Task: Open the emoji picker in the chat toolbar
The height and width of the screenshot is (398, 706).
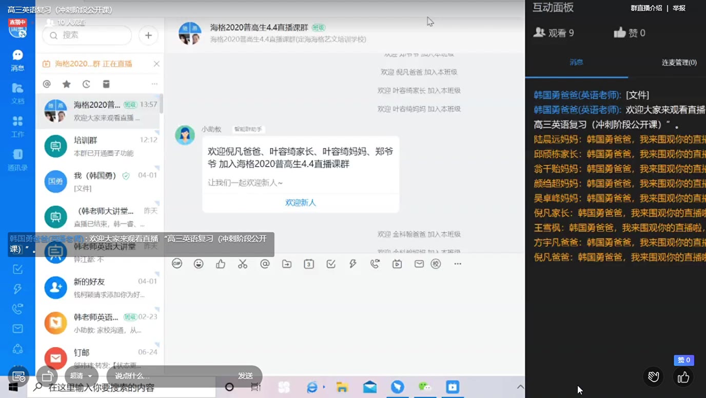Action: pos(198,263)
